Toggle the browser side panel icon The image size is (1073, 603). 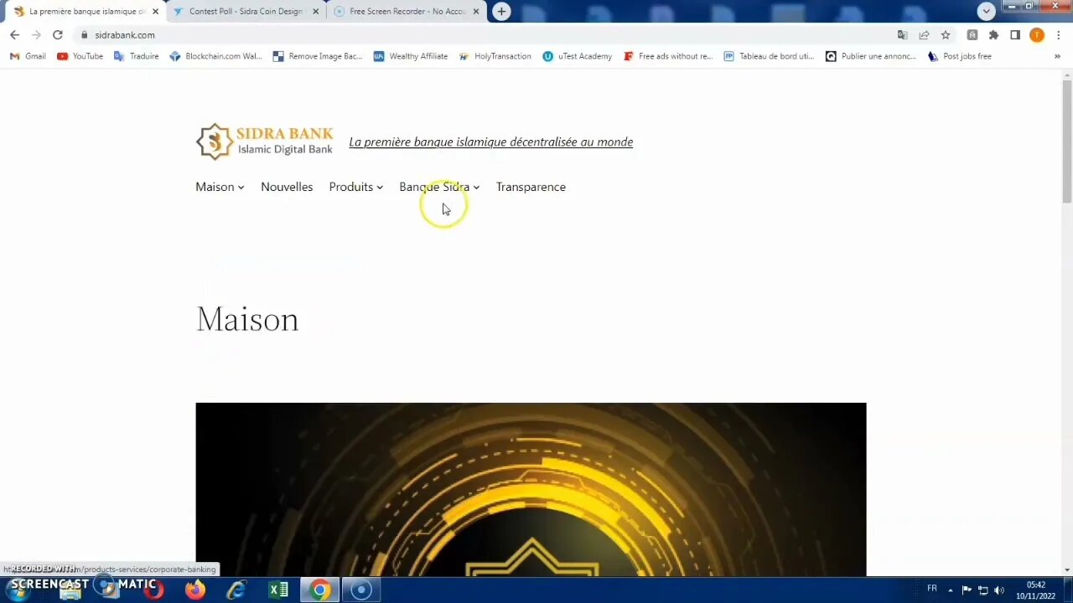[x=1015, y=35]
